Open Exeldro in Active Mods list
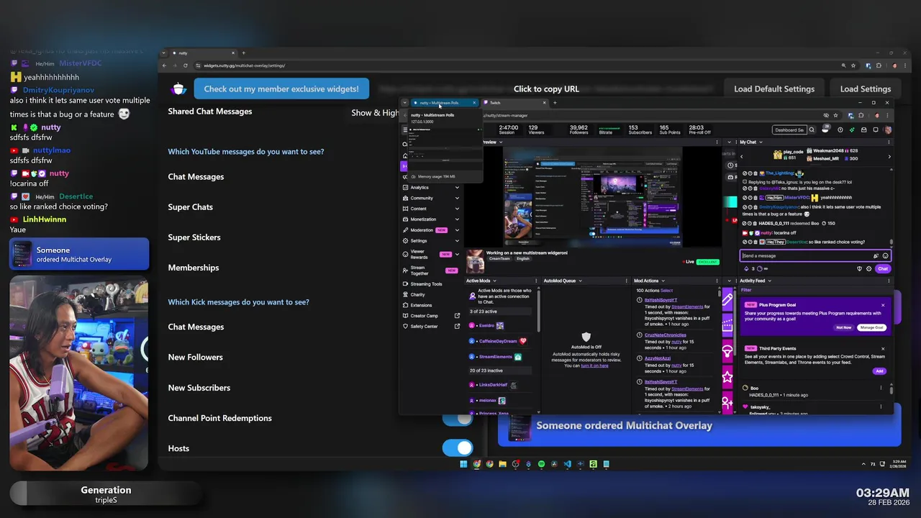Viewport: 921px width, 518px height. pos(487,326)
